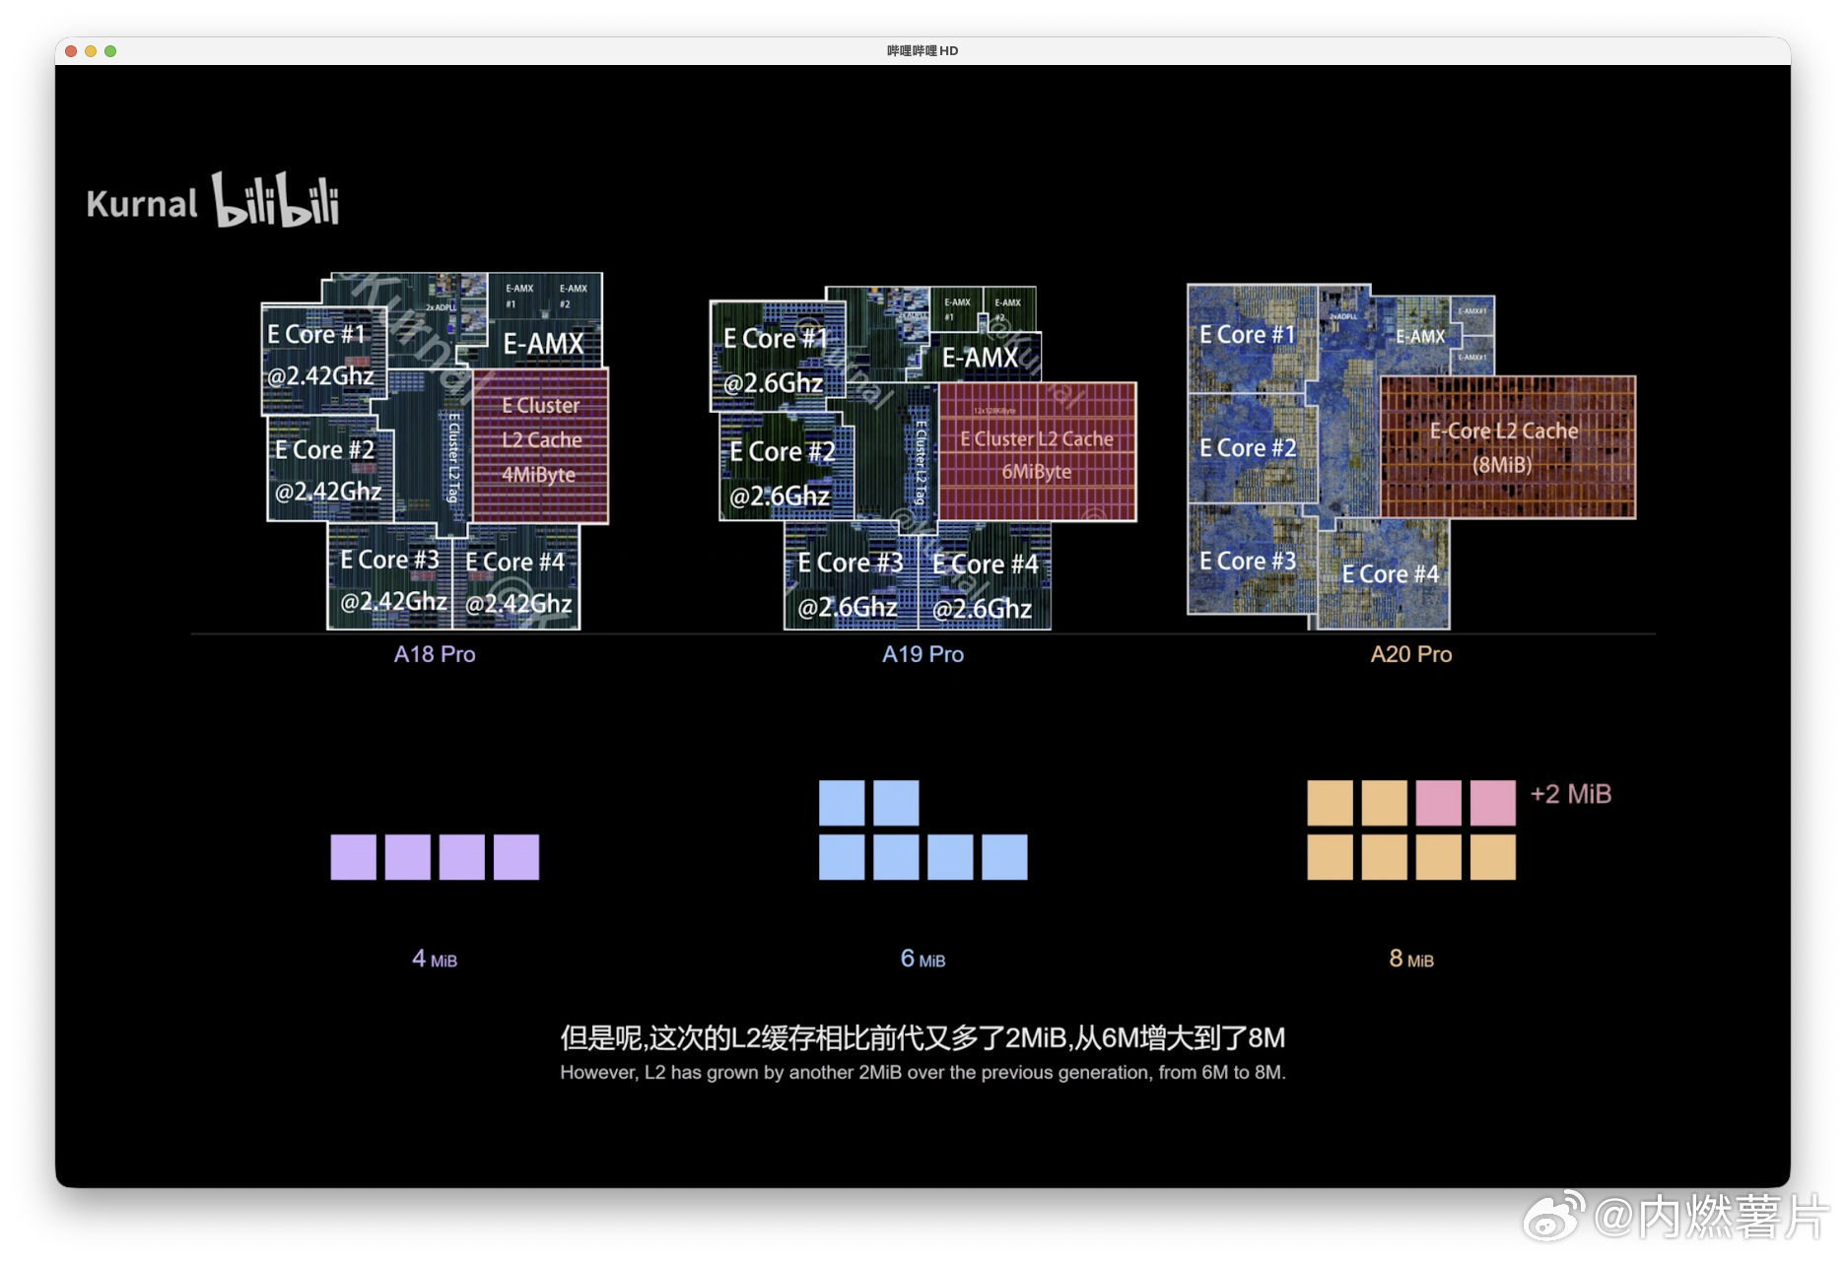
Task: Click the first purple cache block
Action: click(x=353, y=857)
